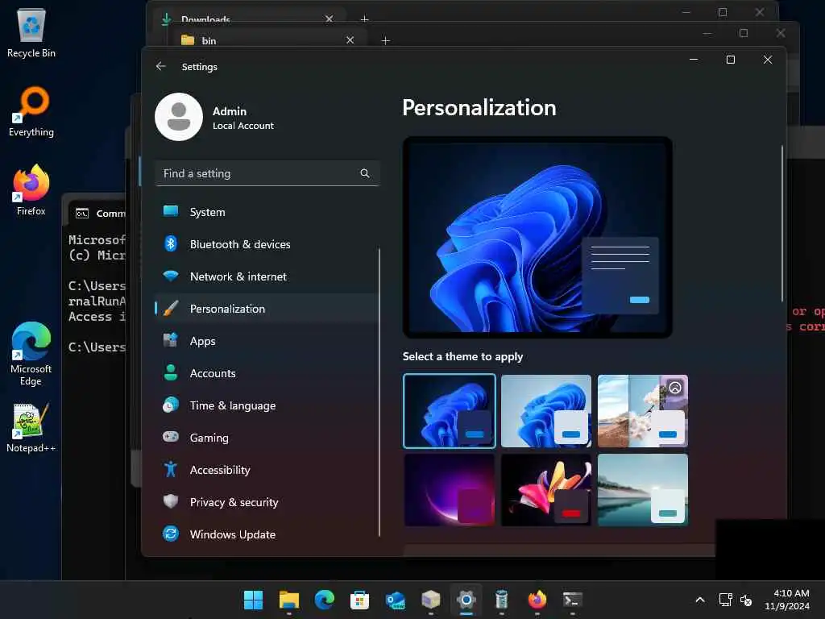Open System settings icon
This screenshot has width=825, height=619.
point(171,212)
